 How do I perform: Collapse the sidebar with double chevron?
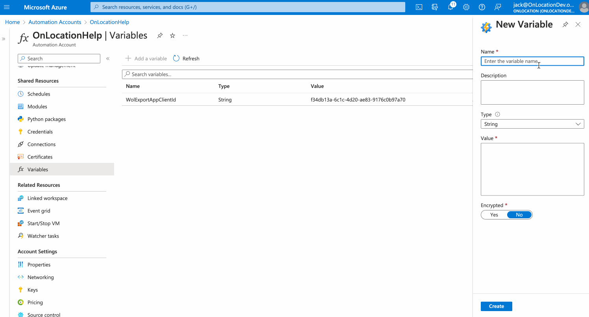108,59
